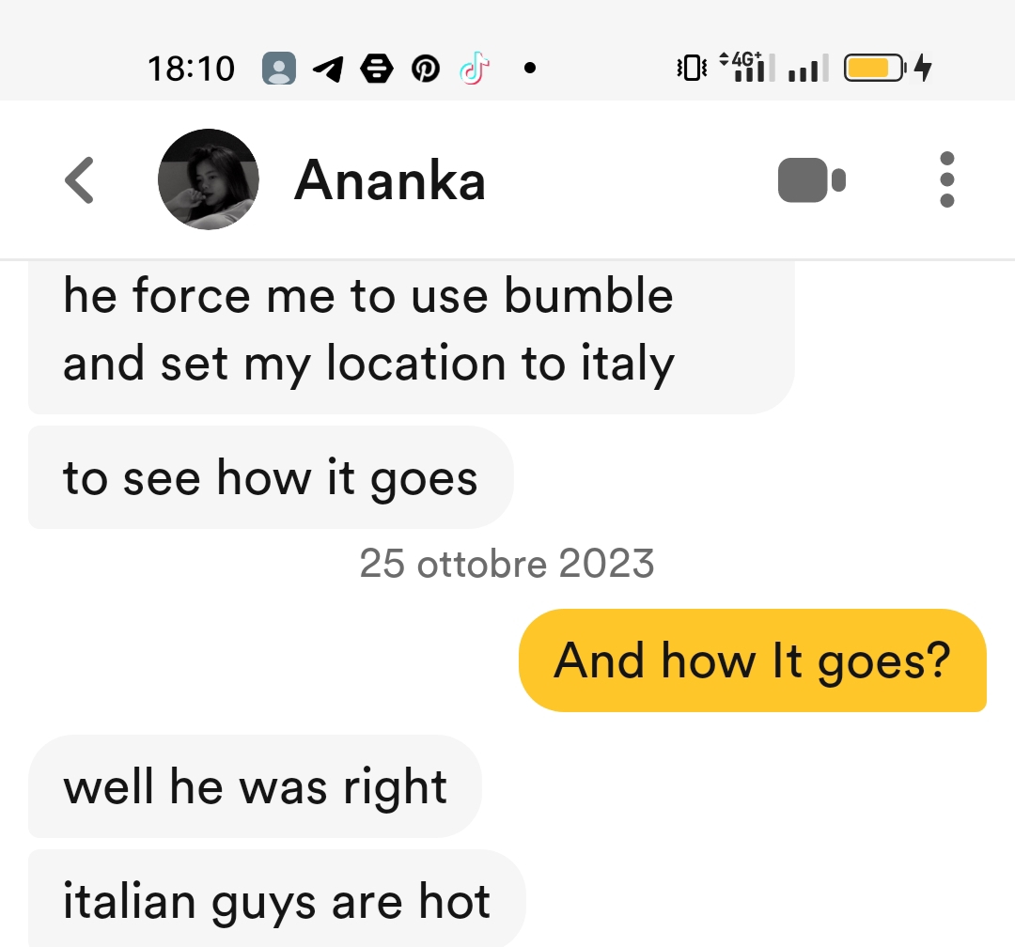The image size is (1015, 947).
Task: Select the "to see how it goes" message
Action: (x=271, y=477)
